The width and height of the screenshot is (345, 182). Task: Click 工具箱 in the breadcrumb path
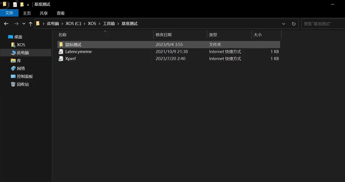pyautogui.click(x=109, y=24)
